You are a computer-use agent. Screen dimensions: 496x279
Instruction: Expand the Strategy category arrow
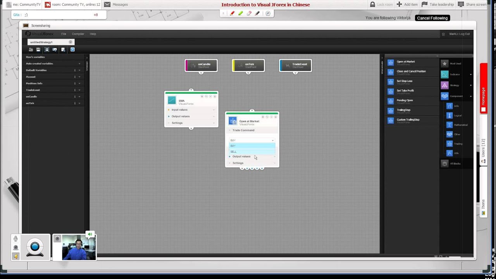[471, 85]
